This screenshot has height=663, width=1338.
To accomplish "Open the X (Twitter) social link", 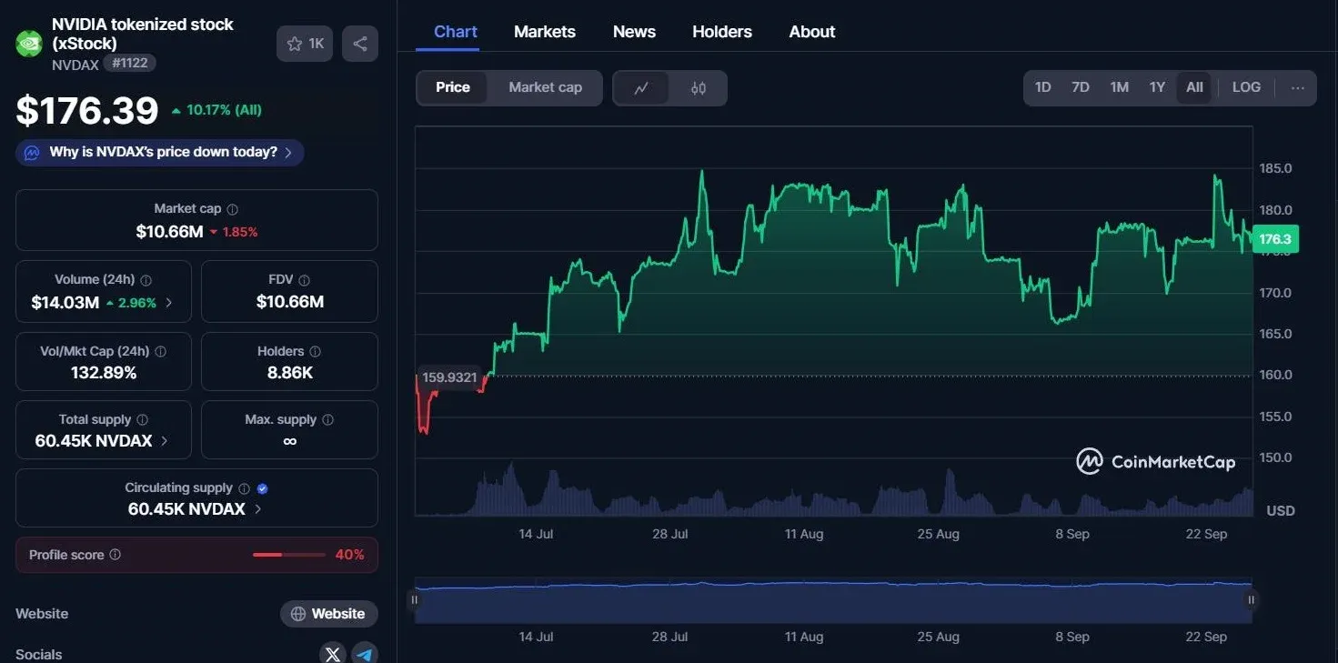I will [333, 654].
